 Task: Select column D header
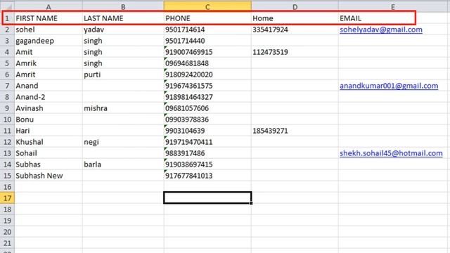295,6
